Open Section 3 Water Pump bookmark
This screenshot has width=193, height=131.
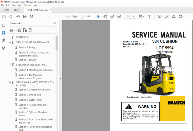30,100
